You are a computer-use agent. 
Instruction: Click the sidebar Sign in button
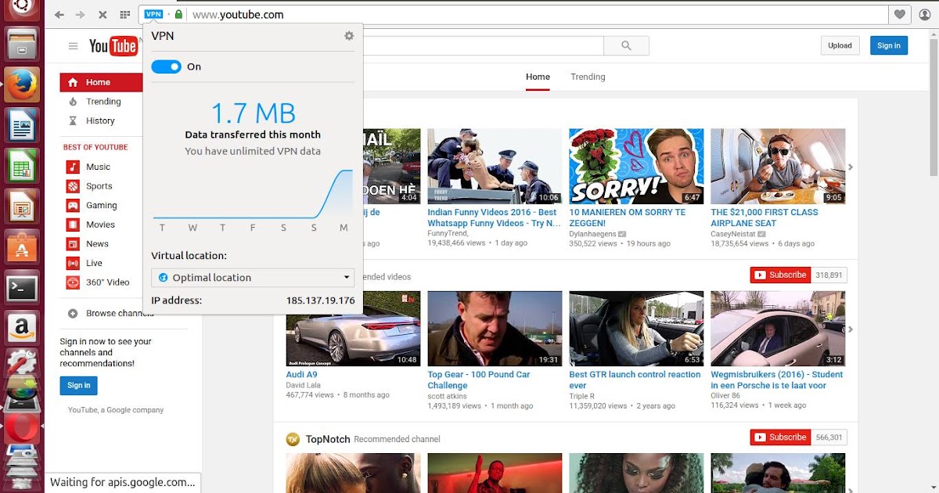pos(78,385)
